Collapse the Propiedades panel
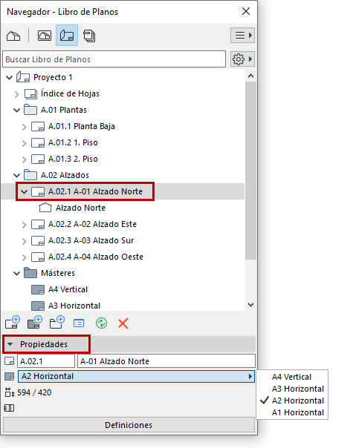This screenshot has width=353, height=448. click(x=10, y=344)
